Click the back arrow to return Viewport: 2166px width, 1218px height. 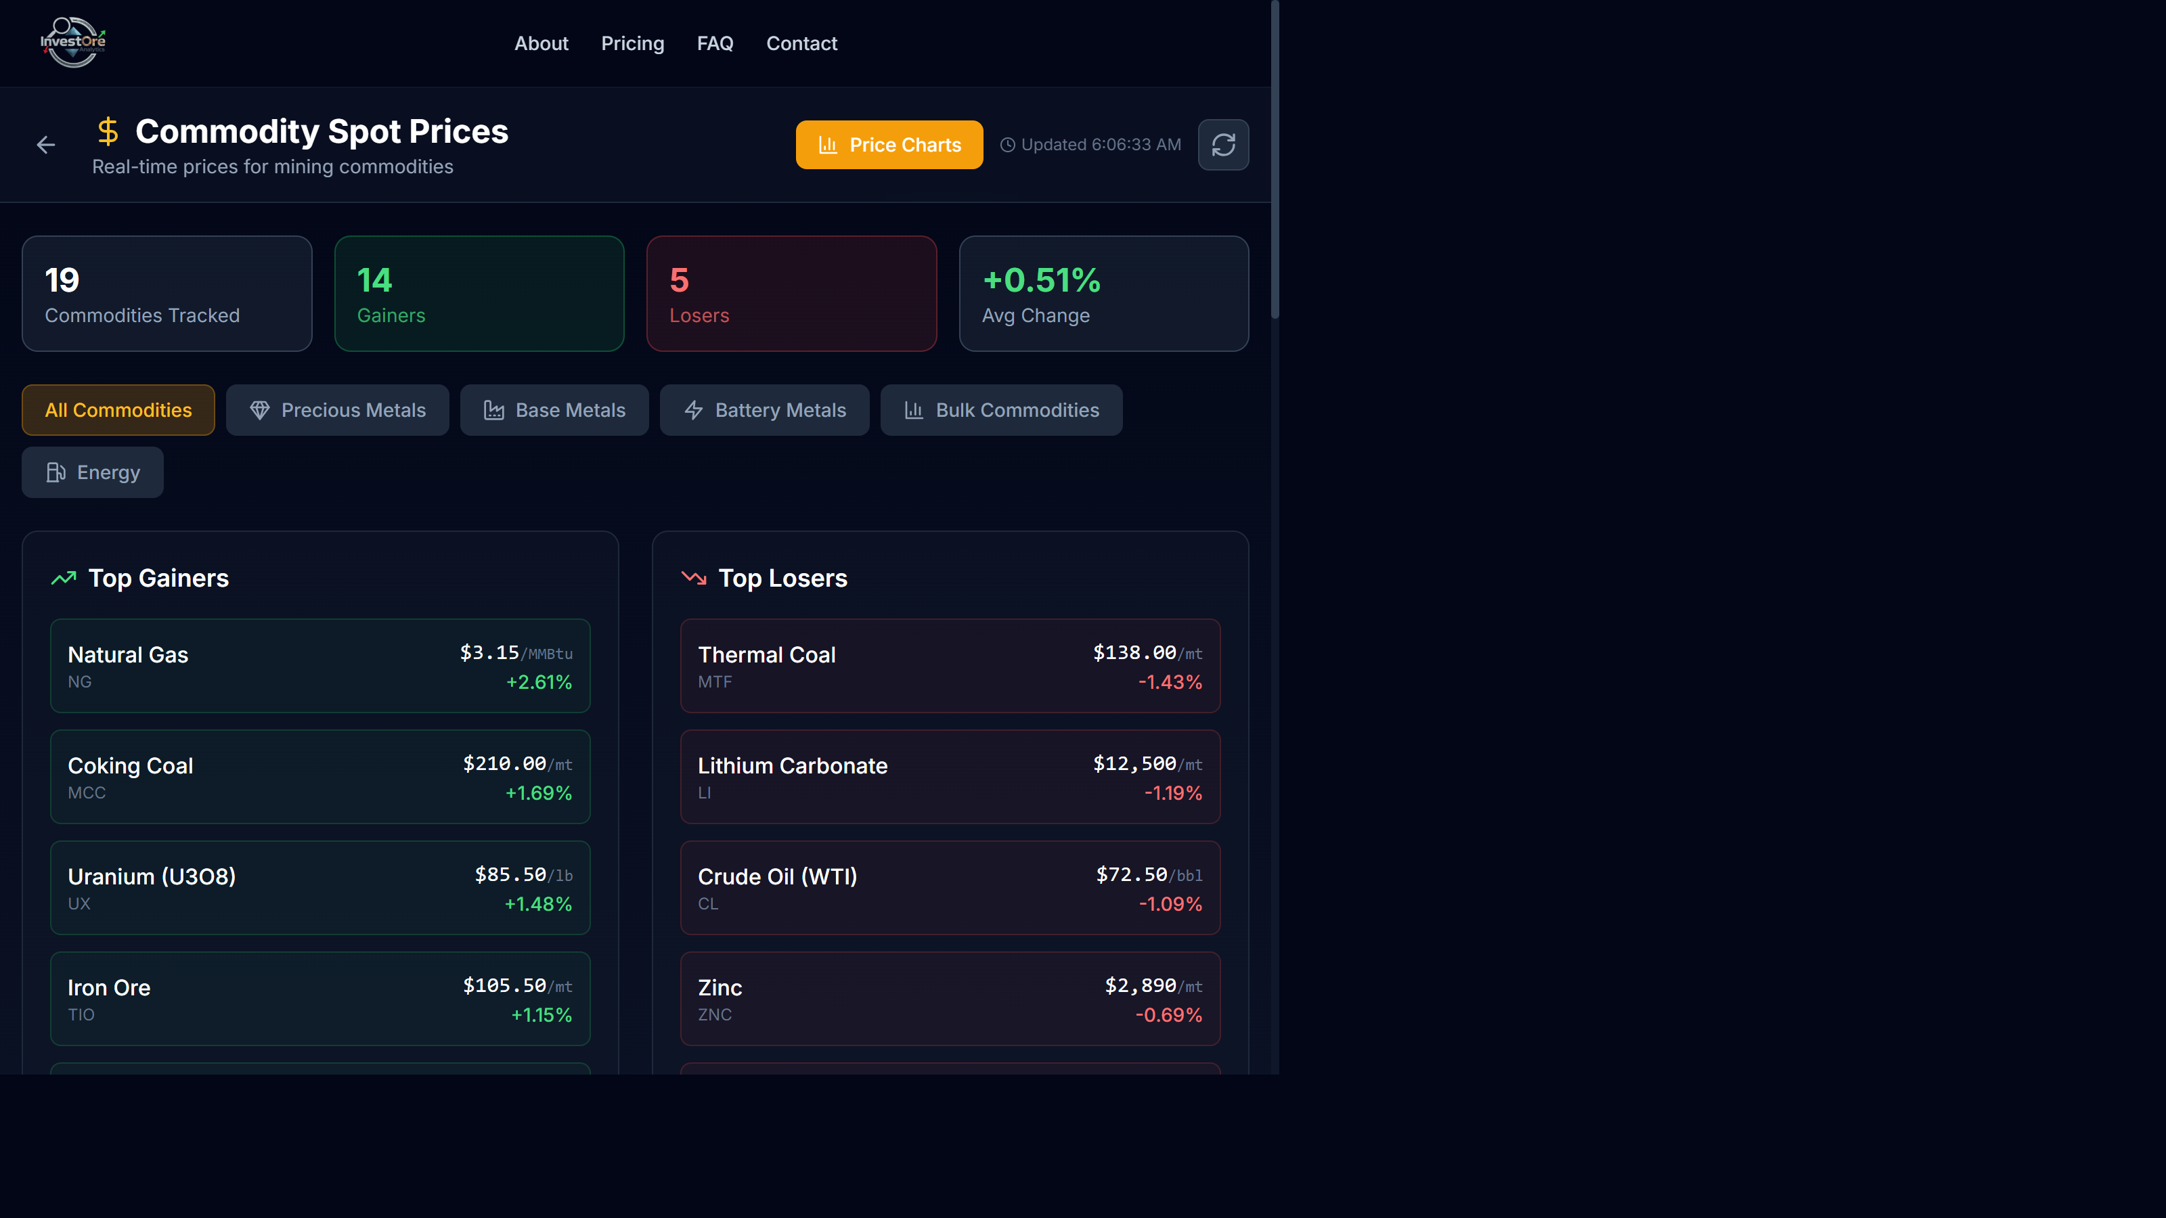click(45, 145)
